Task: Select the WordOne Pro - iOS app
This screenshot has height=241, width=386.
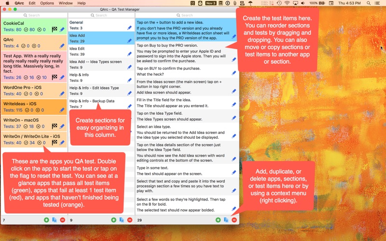Action: pyautogui.click(x=34, y=91)
